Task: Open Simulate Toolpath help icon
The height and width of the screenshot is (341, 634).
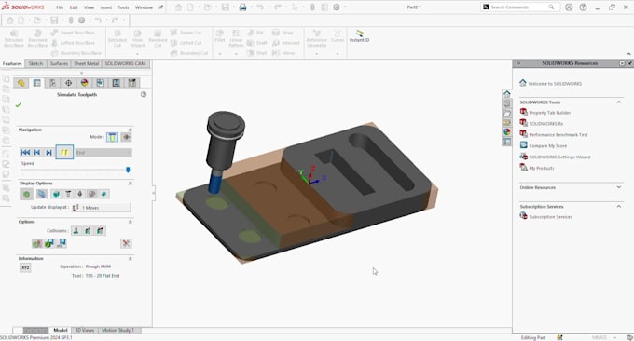Action: tap(144, 94)
